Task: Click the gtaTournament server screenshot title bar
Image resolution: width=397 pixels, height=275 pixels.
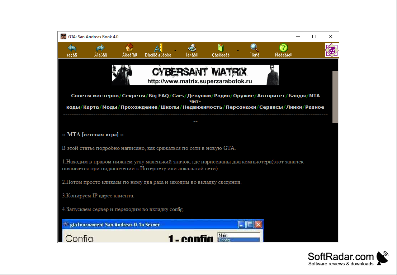Action: tap(163, 225)
